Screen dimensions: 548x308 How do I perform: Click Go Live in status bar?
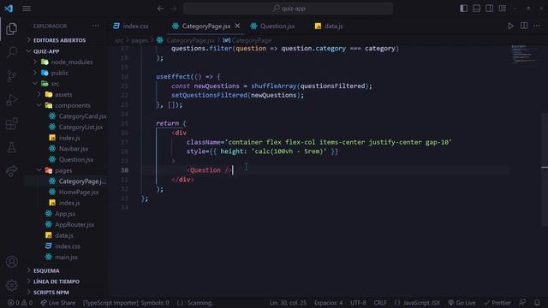(x=462, y=303)
